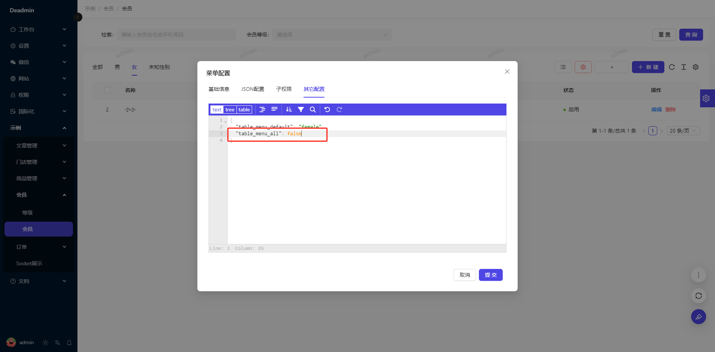Open search in the JSON editor

pos(313,110)
